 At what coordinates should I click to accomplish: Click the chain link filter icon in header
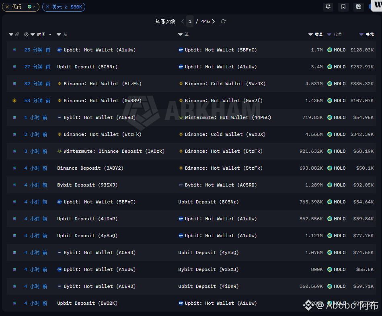(x=17, y=34)
